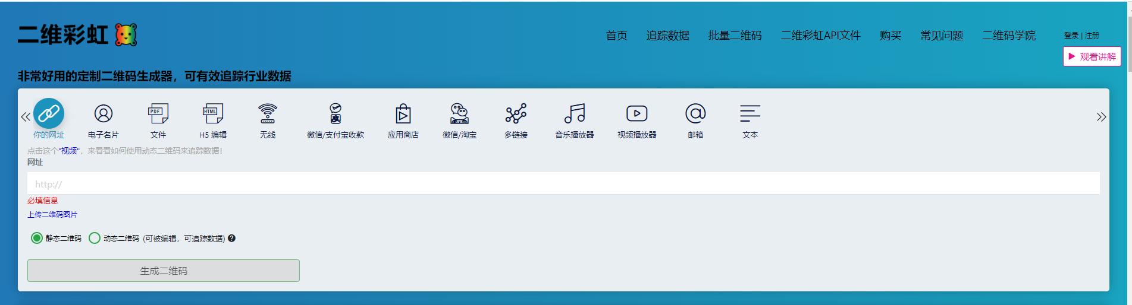Screen dimensions: 1132x305
Task: Click the rainbow bear logo icon
Action: coord(126,35)
